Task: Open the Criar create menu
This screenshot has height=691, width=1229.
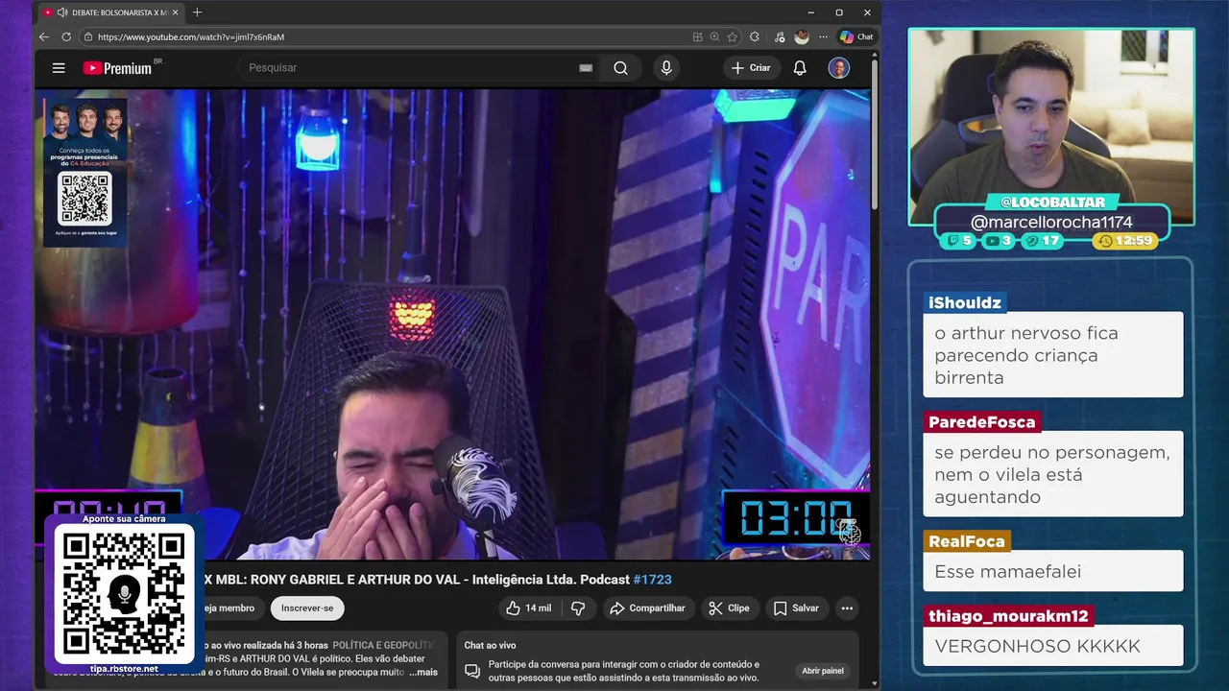Action: [x=750, y=68]
